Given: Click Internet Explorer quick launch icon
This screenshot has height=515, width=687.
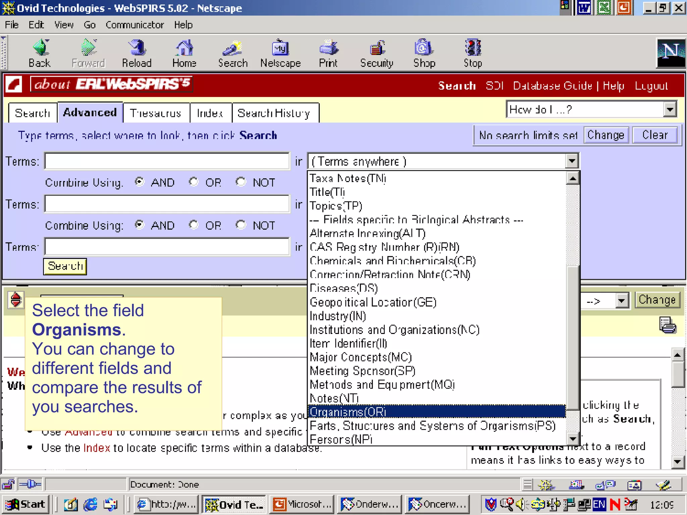Looking at the screenshot, I should (90, 504).
